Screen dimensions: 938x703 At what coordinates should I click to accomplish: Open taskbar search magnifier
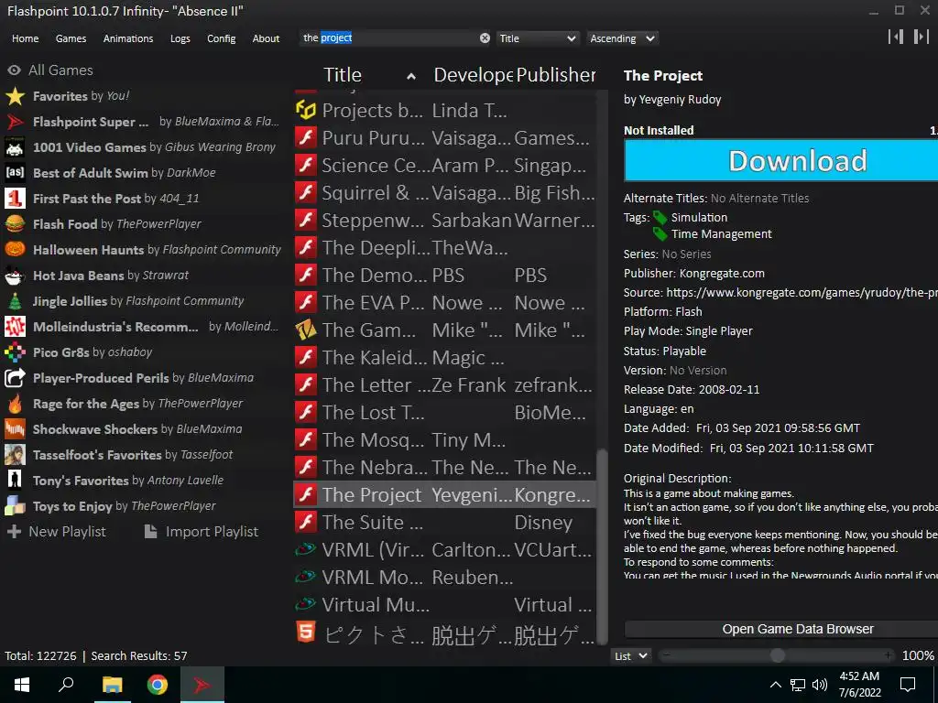66,685
